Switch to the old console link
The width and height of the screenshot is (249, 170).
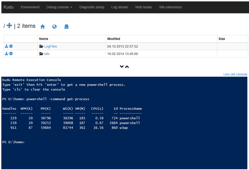235,74
